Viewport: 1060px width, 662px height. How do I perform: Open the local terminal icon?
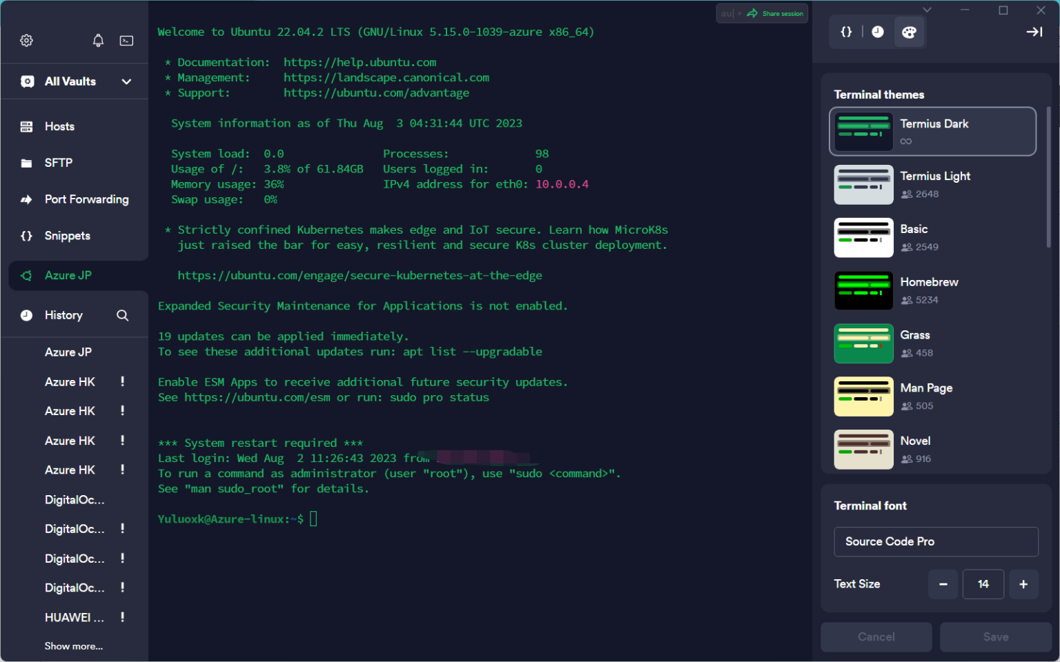(126, 41)
